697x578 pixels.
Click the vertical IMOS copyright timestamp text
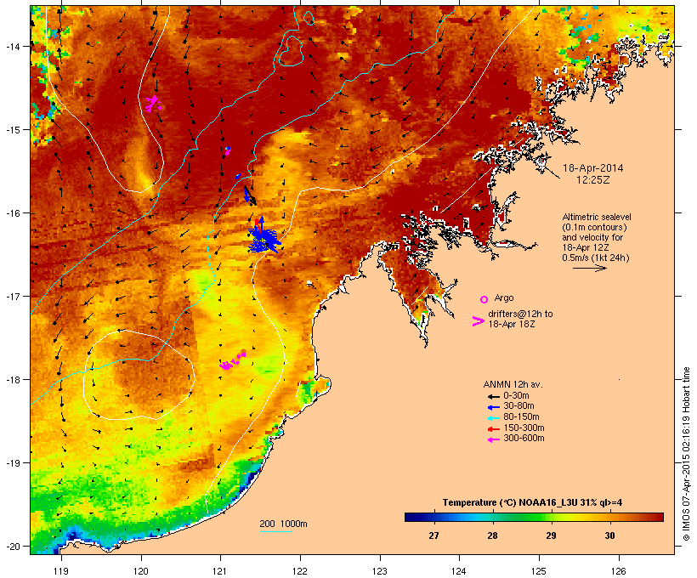click(x=686, y=454)
